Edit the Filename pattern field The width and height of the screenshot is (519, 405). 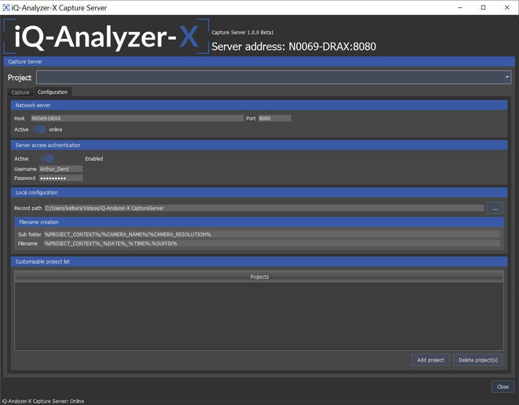[x=272, y=244]
